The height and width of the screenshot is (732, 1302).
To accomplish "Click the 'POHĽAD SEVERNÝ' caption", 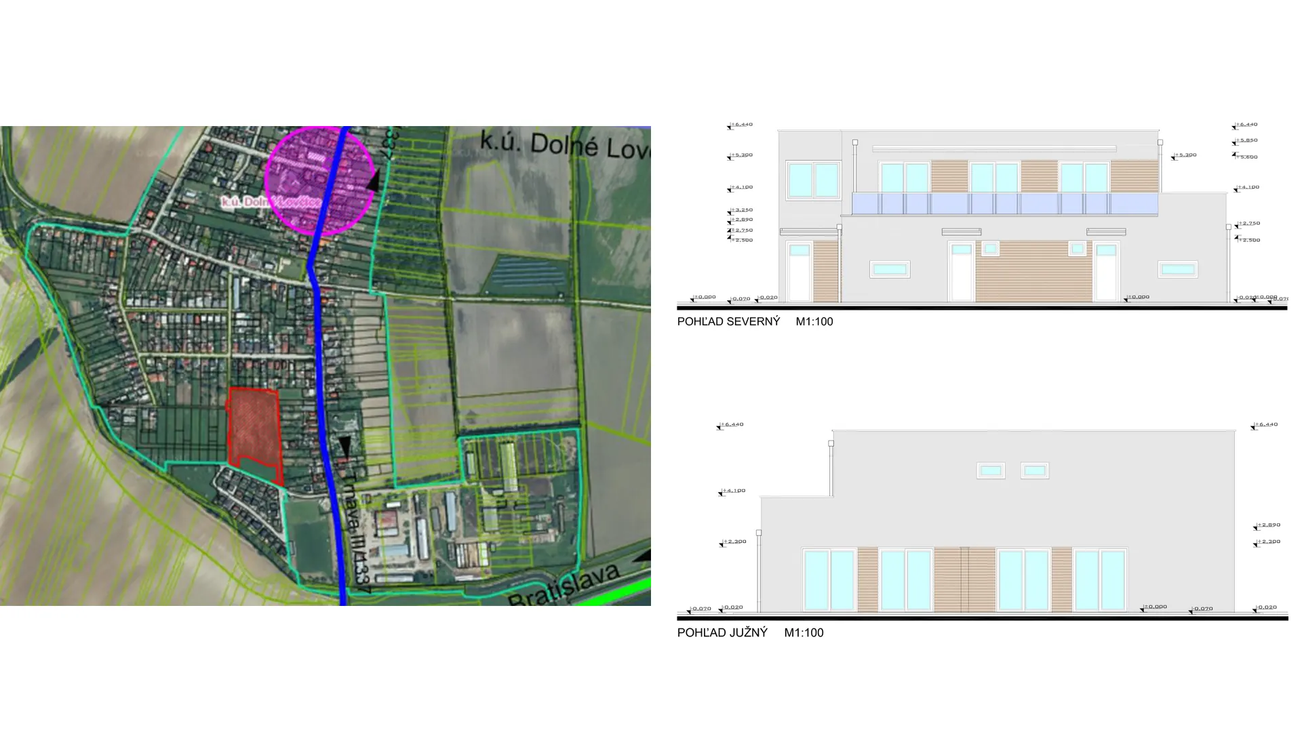I will click(x=728, y=322).
